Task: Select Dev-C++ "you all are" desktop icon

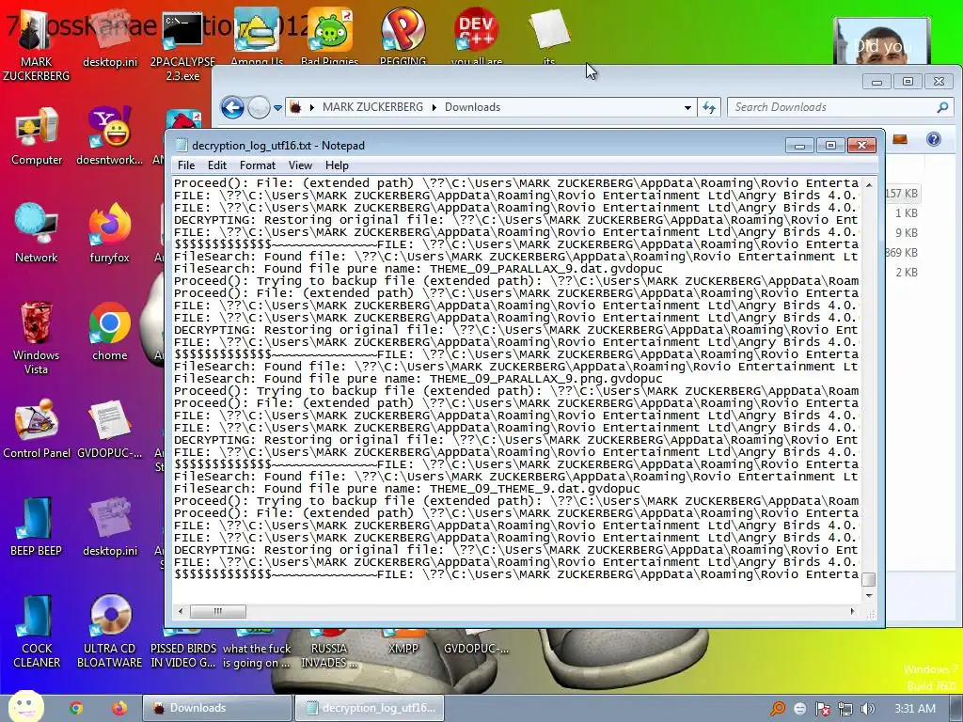Action: point(476,36)
